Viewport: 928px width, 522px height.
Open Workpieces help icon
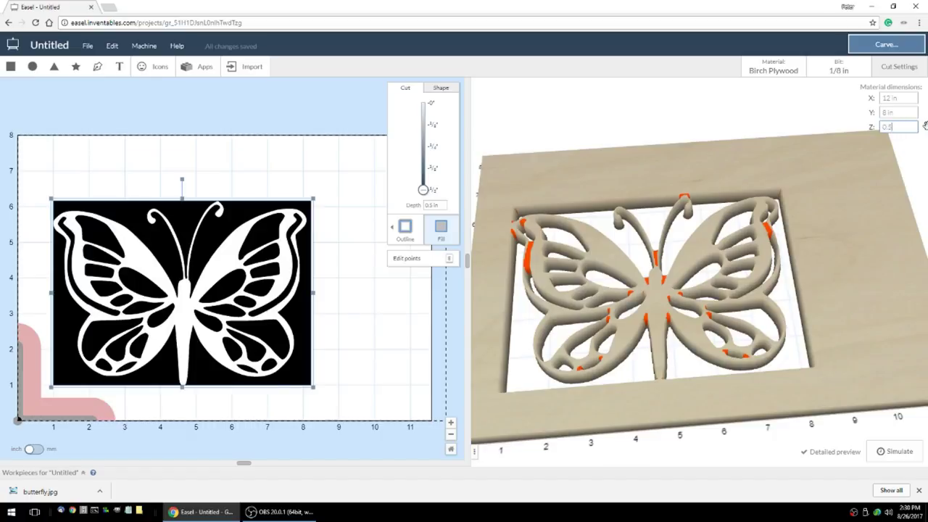coord(93,473)
